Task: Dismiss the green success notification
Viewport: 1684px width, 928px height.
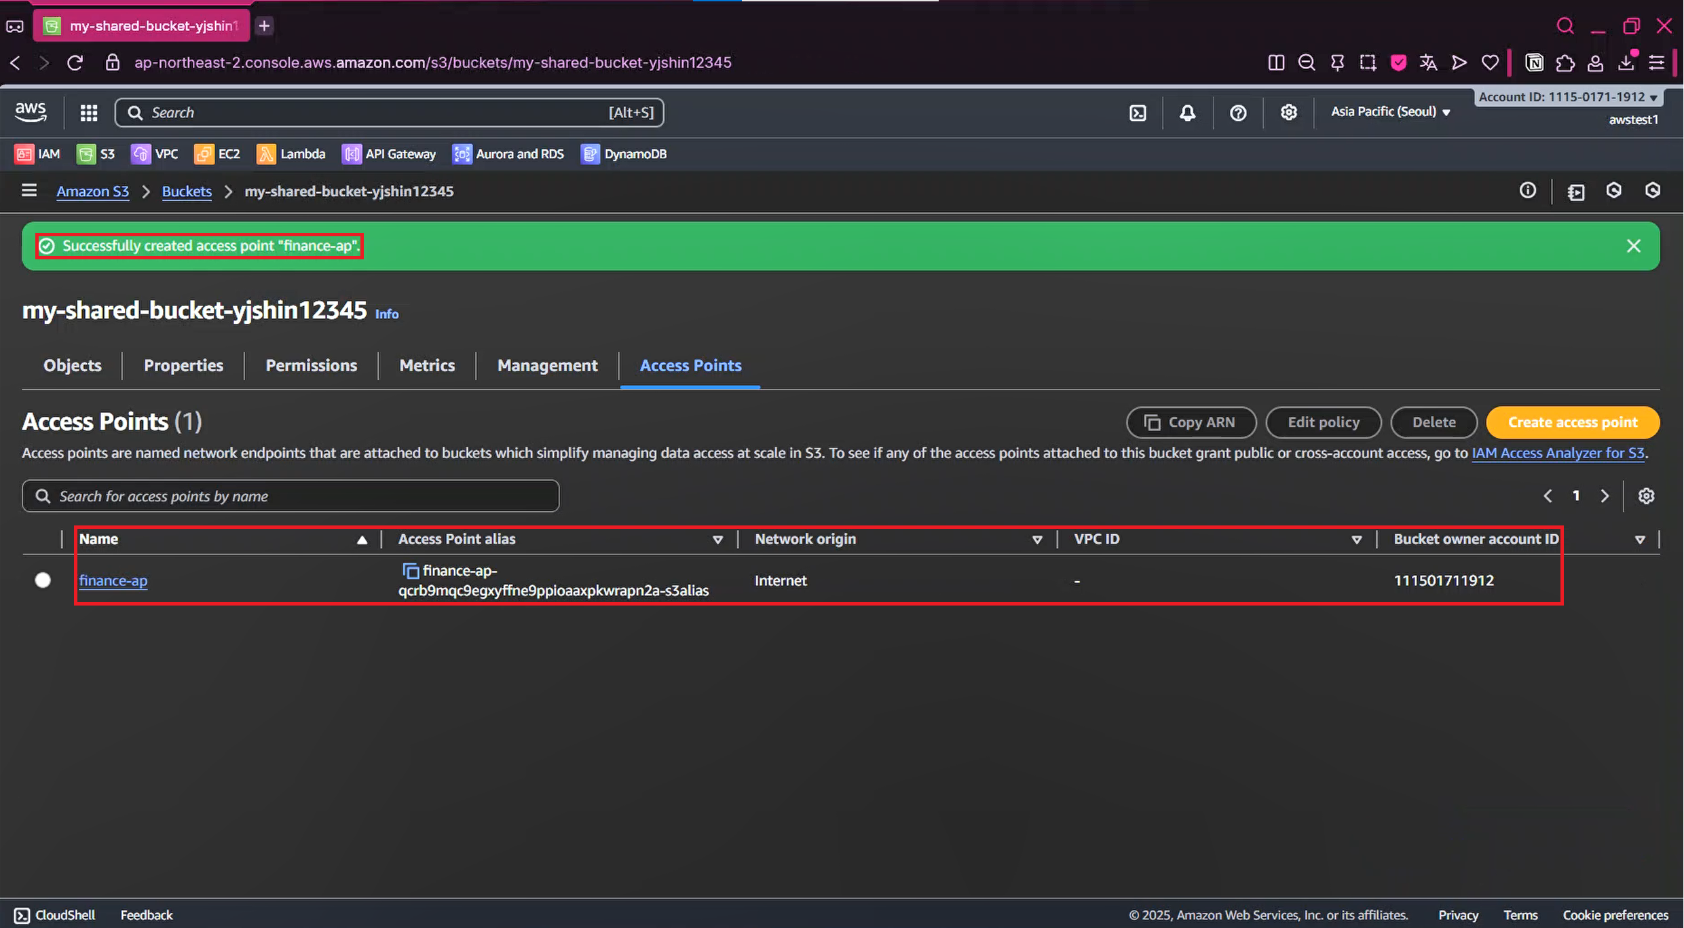Action: tap(1633, 246)
